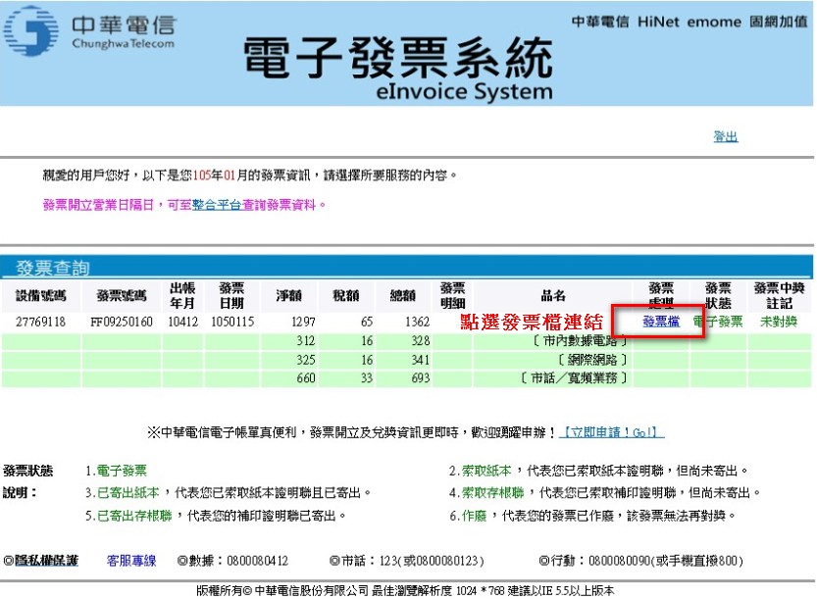Click the 設備號碼 column header
The height and width of the screenshot is (599, 817).
(40, 296)
